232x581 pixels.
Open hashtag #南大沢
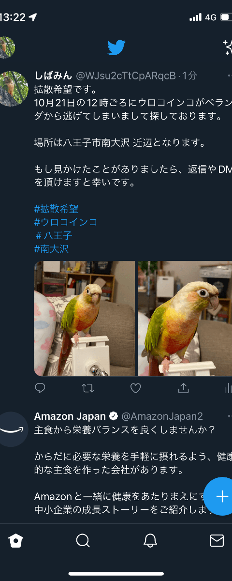tap(51, 249)
